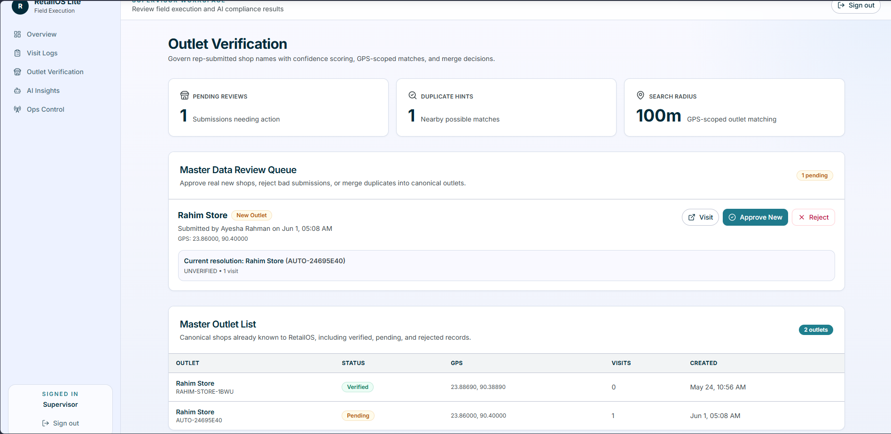
Task: Click the RetailOS 'R' logo avatar
Action: point(20,6)
